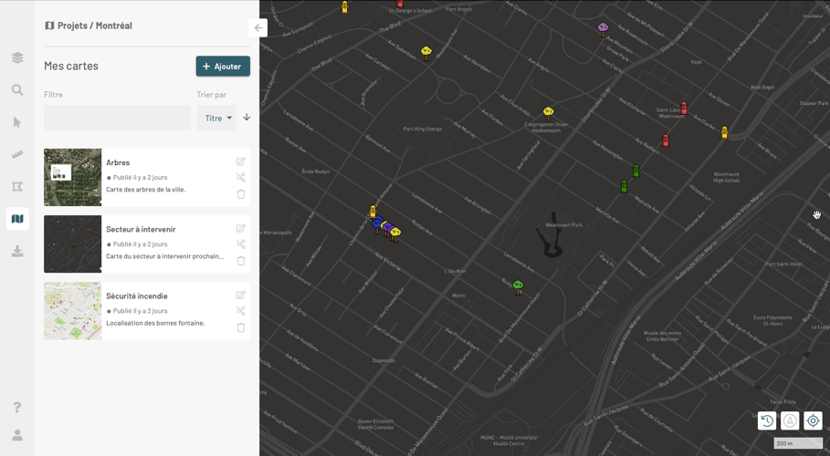The height and width of the screenshot is (456, 830).
Task: Show previous map view history
Action: 767,420
